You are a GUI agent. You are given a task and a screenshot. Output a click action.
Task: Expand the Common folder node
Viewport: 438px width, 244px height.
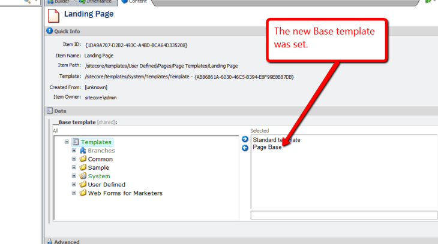74,158
